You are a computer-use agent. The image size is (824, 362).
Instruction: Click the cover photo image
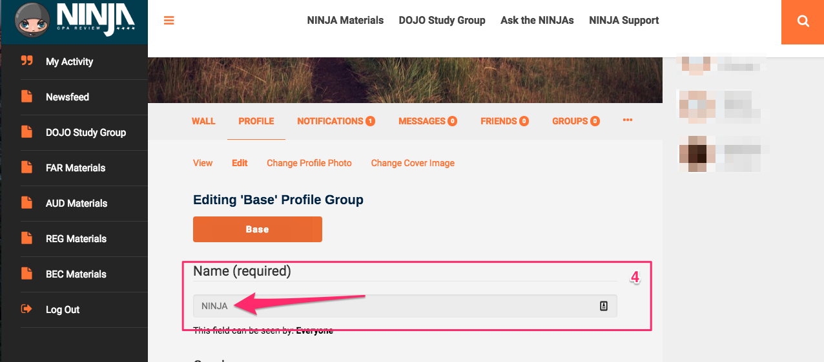[405, 80]
